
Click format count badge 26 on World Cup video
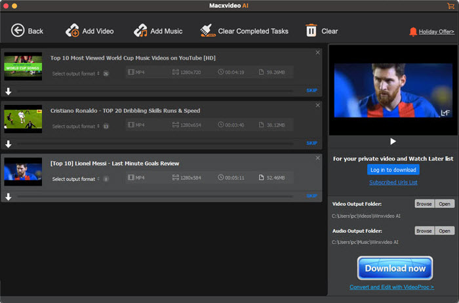106,73
